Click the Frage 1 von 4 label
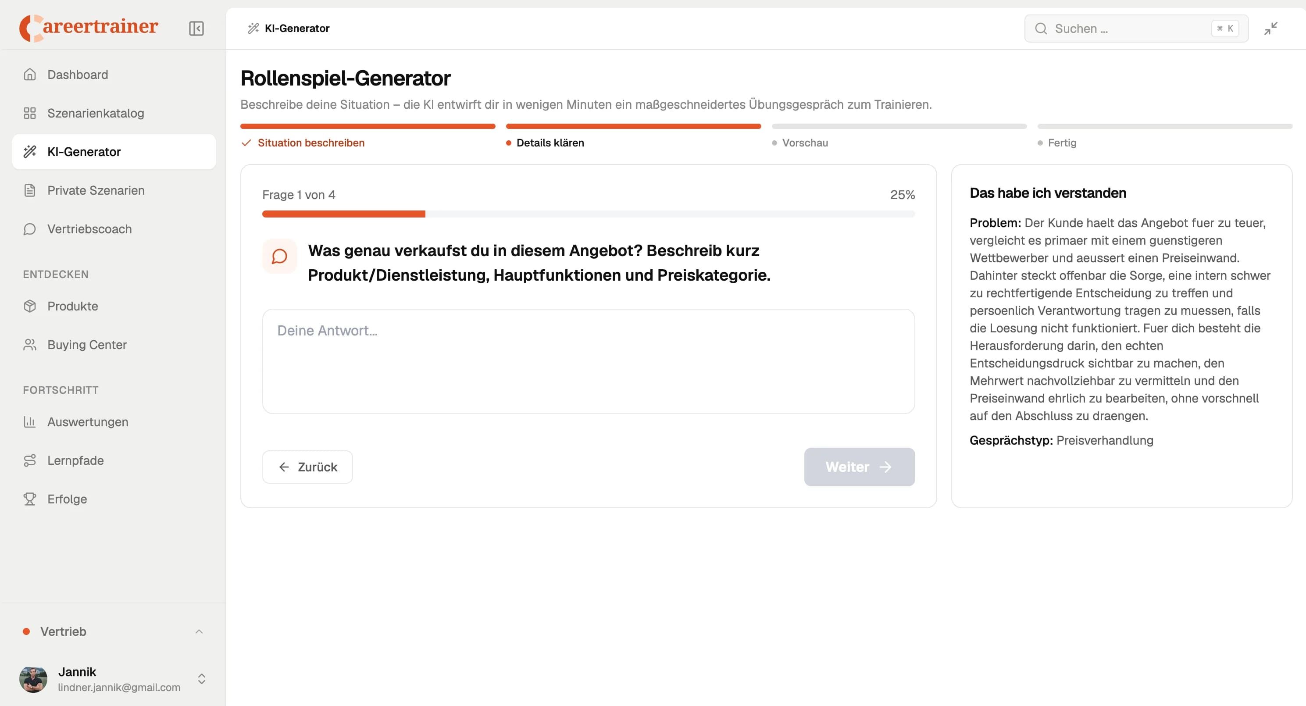1306x706 pixels. click(299, 195)
